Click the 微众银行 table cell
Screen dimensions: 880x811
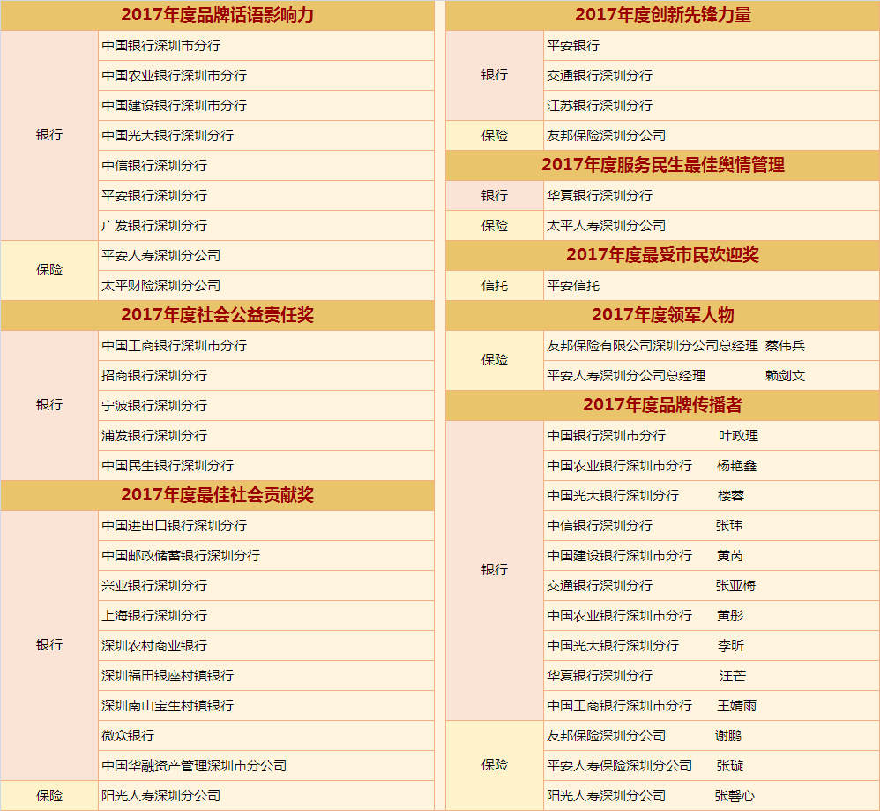[128, 735]
